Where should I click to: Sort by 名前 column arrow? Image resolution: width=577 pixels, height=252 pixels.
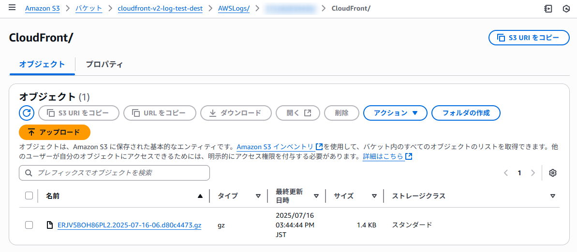[200, 196]
